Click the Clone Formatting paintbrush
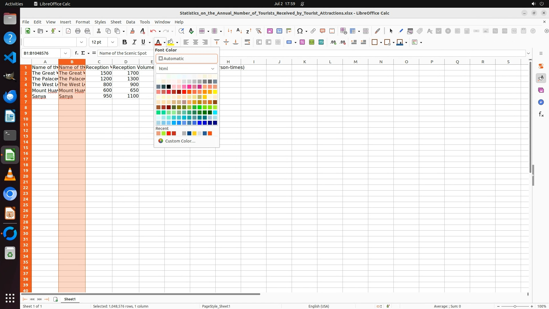This screenshot has width=549, height=309. point(132,31)
